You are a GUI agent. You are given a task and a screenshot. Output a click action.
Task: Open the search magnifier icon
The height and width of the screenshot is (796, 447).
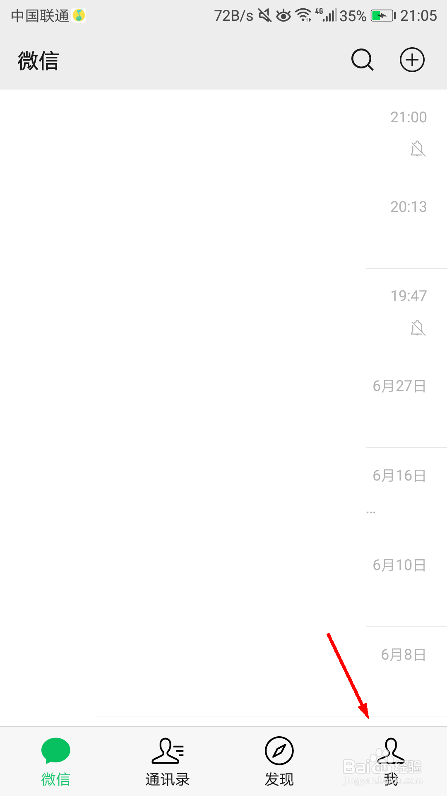tap(363, 60)
